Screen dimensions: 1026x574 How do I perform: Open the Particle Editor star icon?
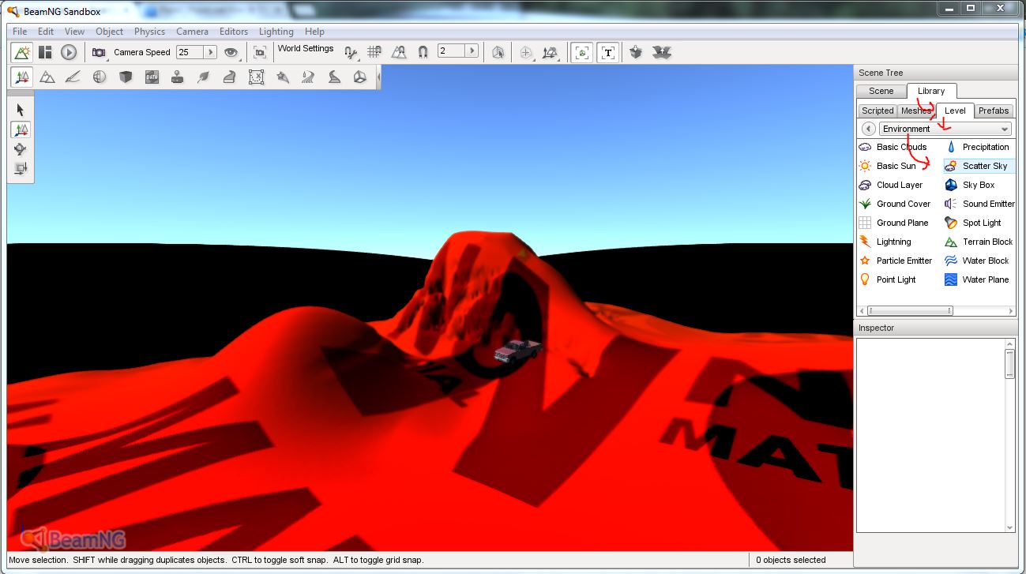[x=282, y=77]
